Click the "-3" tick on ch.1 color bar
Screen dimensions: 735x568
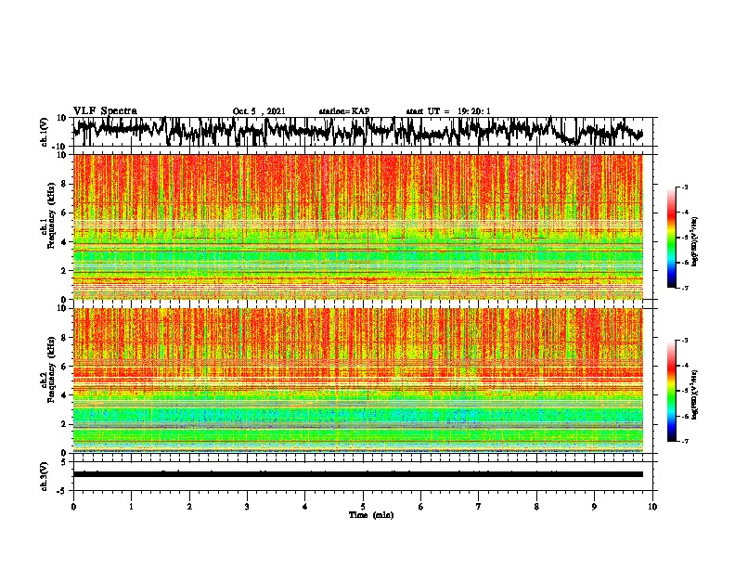(x=685, y=187)
